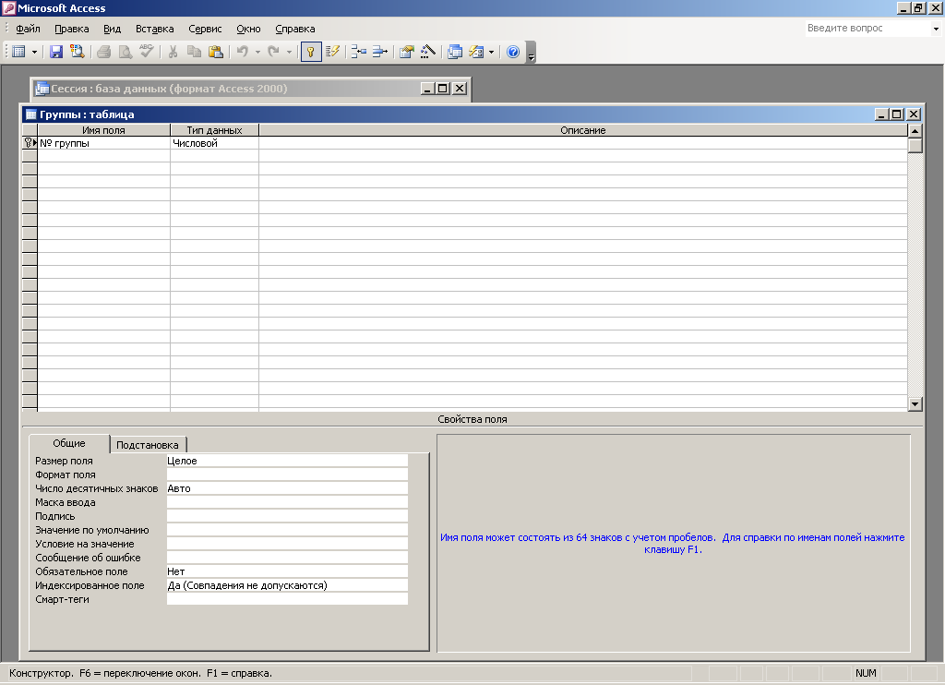This screenshot has height=685, width=945.
Task: Click the vertical scrollbar thumb of grid
Action: click(915, 145)
